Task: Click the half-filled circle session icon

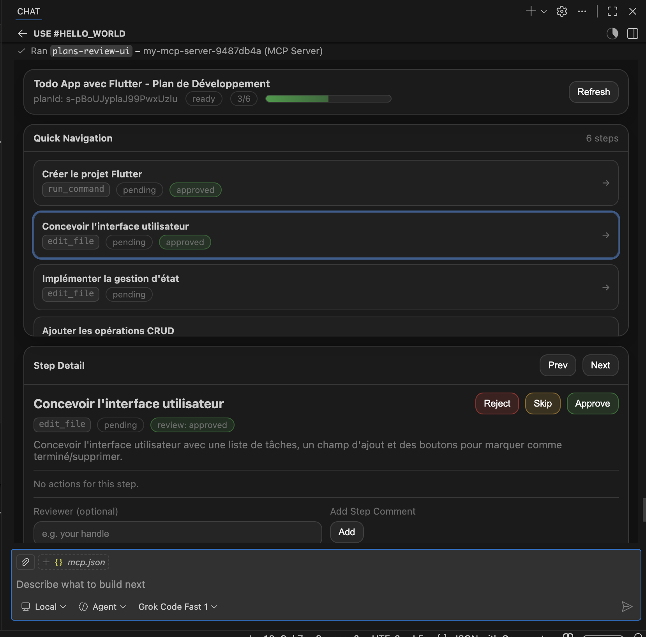Action: (x=612, y=34)
